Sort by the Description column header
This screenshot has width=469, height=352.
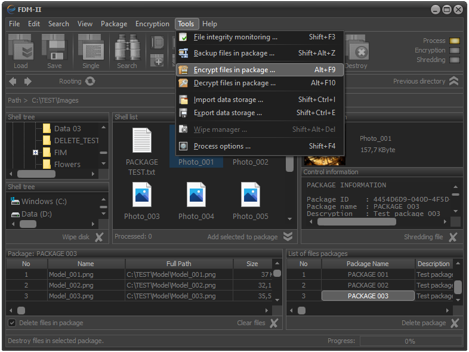tap(434, 264)
